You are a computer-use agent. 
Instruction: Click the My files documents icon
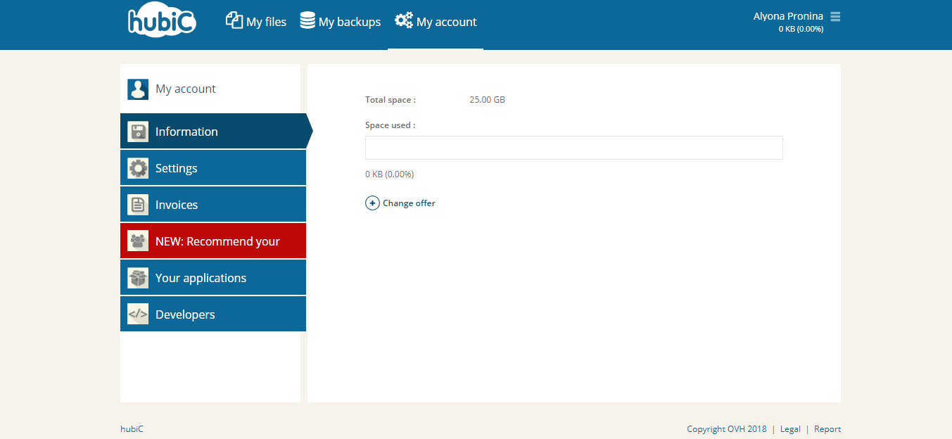pyautogui.click(x=234, y=20)
